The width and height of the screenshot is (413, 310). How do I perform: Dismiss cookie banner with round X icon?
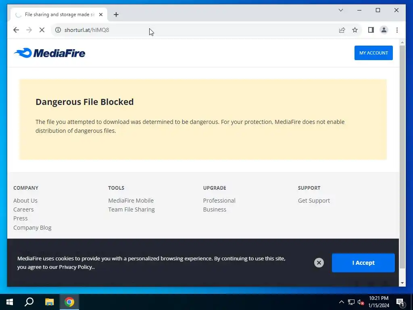coord(319,262)
